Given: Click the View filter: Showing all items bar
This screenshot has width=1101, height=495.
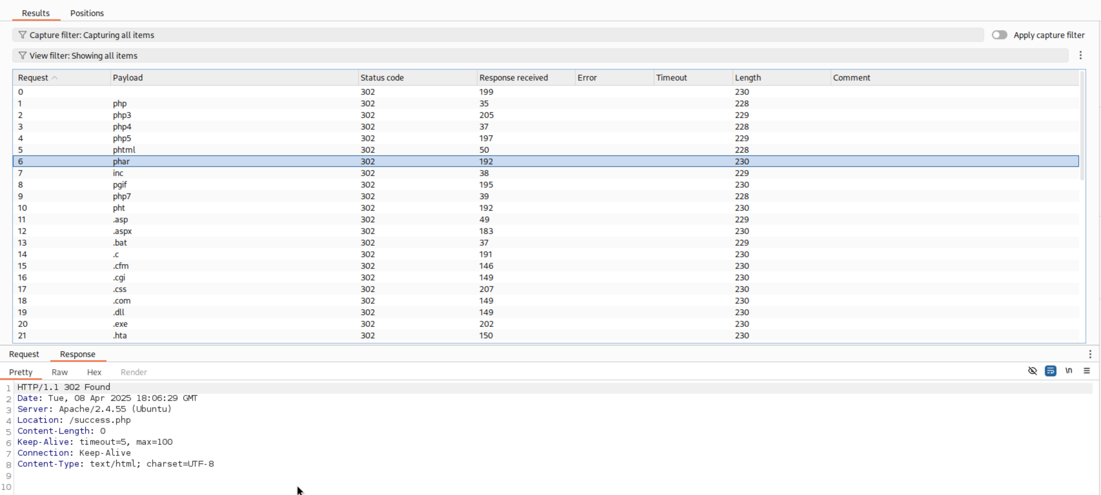Looking at the screenshot, I should (513, 55).
